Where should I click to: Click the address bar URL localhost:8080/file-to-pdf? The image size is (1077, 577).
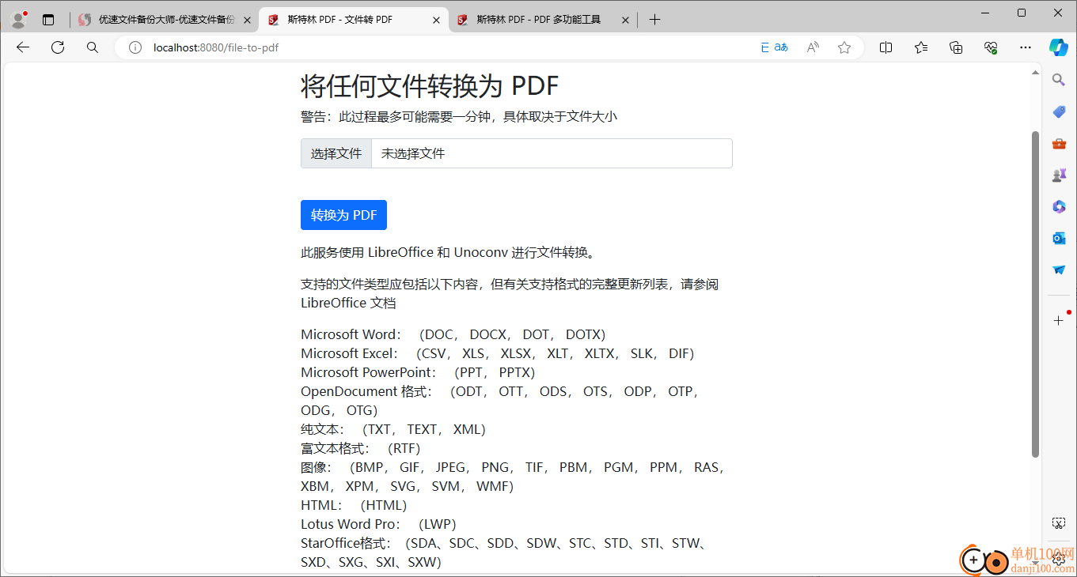(216, 47)
